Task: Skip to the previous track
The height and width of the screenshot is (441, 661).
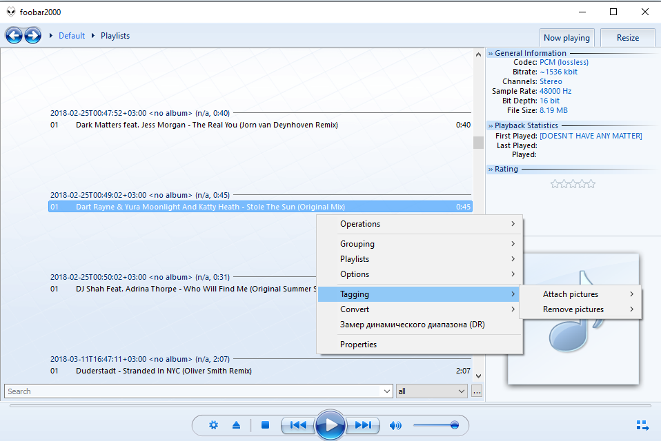Action: pos(298,425)
